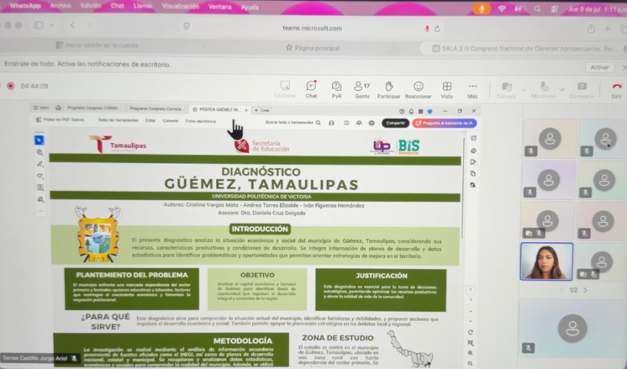Open the Acrobat Menú hamburger menu

[41, 108]
